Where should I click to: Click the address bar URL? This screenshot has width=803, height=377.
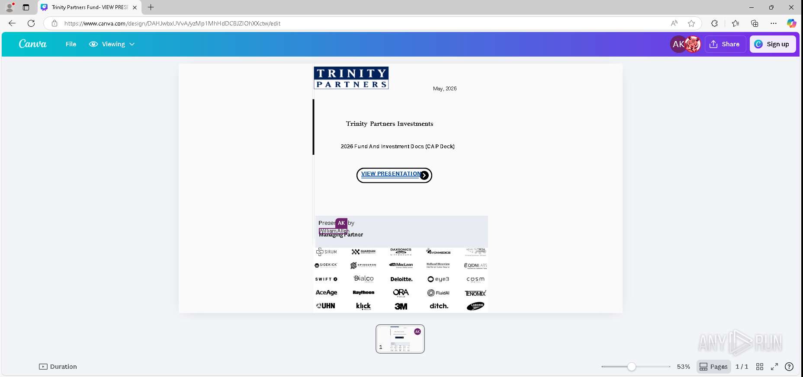pyautogui.click(x=173, y=23)
